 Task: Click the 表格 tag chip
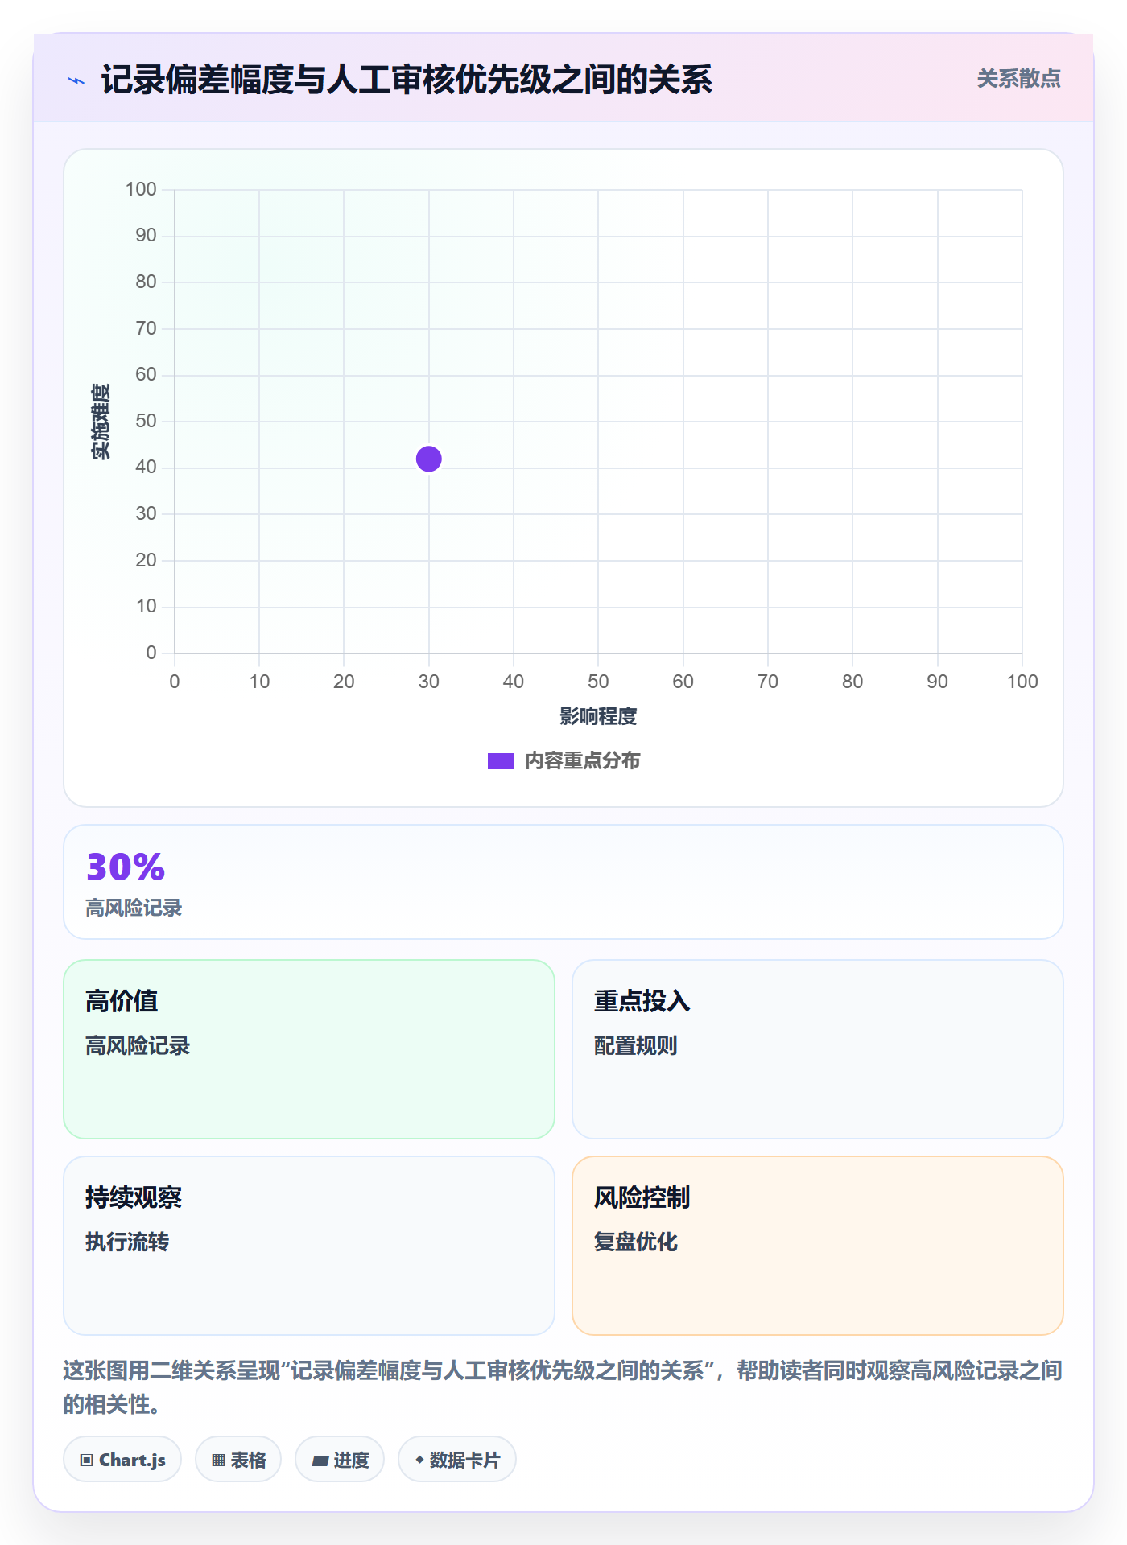click(x=238, y=1459)
